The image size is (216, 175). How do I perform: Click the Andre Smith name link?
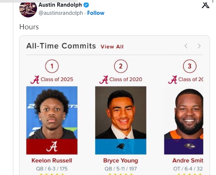click(x=188, y=161)
